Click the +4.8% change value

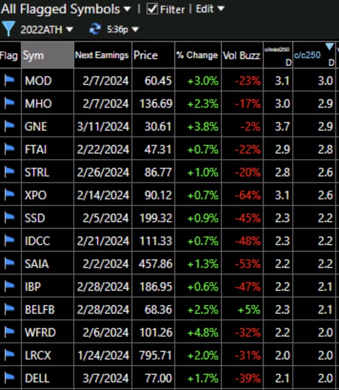pos(203,332)
